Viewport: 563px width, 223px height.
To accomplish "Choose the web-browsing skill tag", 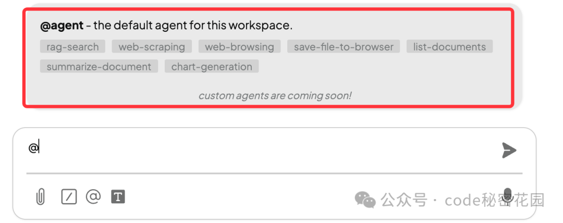I will point(239,47).
